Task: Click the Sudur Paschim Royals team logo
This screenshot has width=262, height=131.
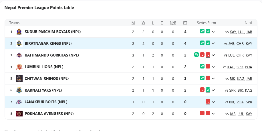Action: (x=19, y=32)
